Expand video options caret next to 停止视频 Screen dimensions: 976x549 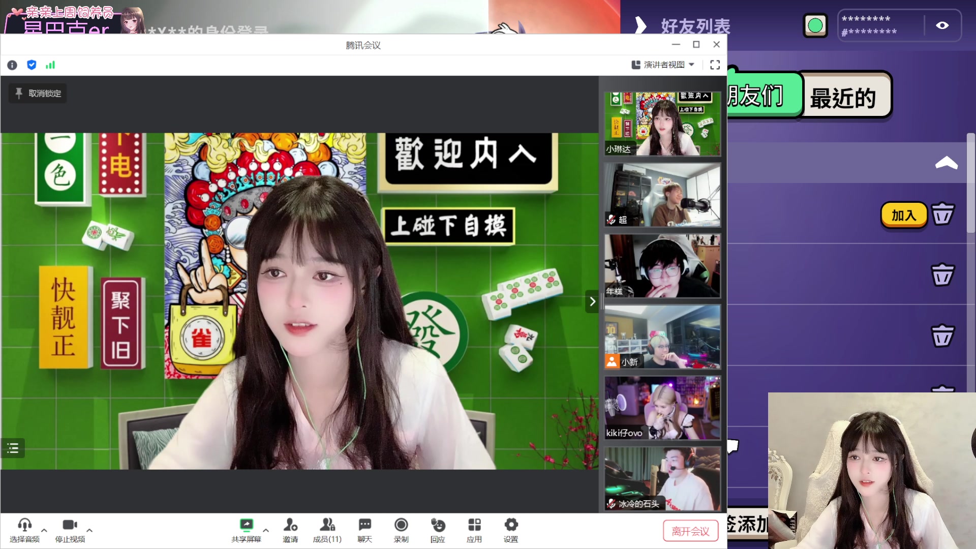pos(89,530)
